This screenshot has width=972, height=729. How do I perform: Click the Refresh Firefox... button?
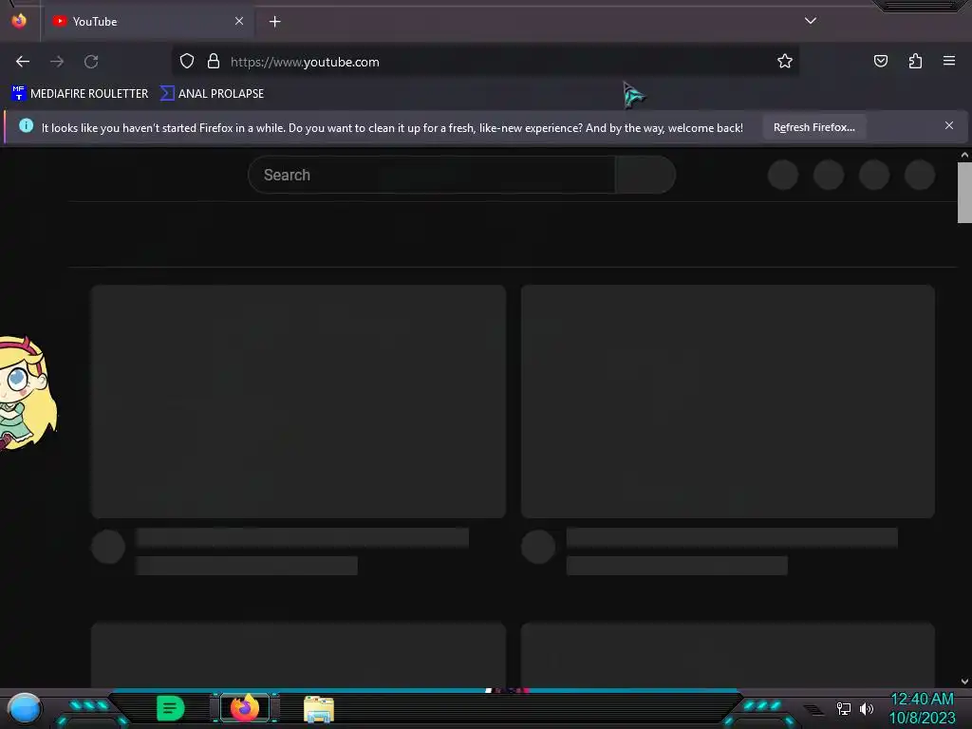coord(813,127)
